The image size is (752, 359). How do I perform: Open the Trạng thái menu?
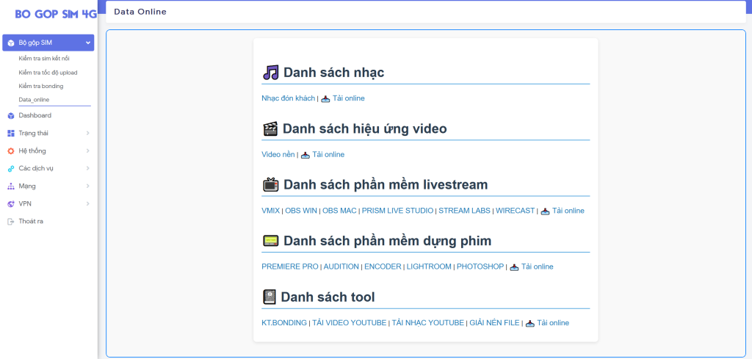pyautogui.click(x=34, y=133)
